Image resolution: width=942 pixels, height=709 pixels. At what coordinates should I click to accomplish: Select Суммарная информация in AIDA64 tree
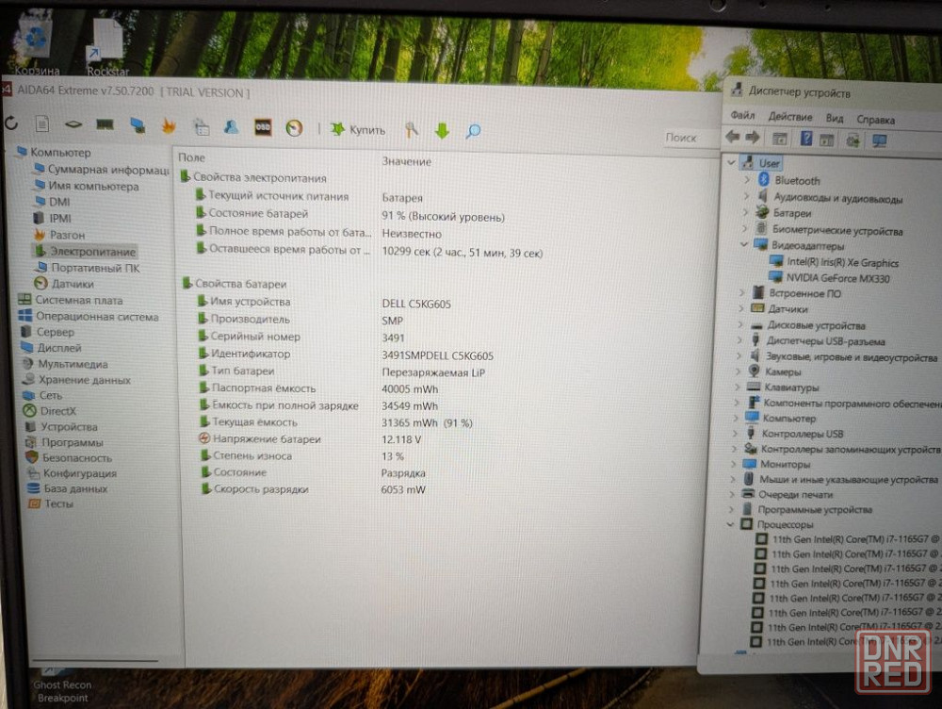coord(102,170)
